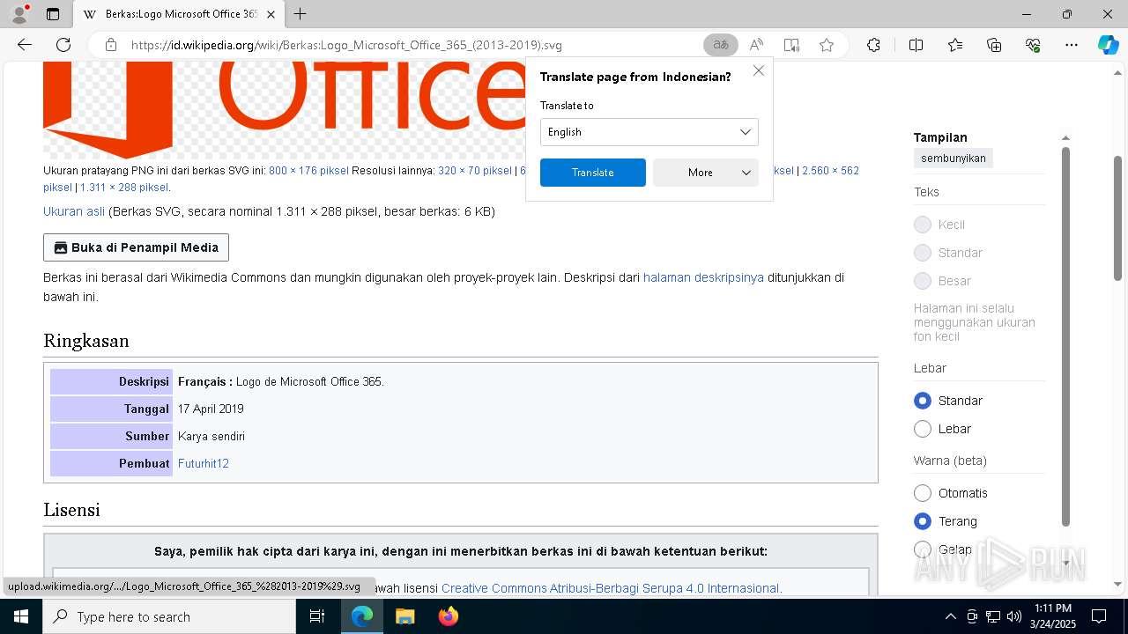1128x634 pixels.
Task: Close the Berkas:Logo Microsoft Office tab
Action: click(271, 14)
